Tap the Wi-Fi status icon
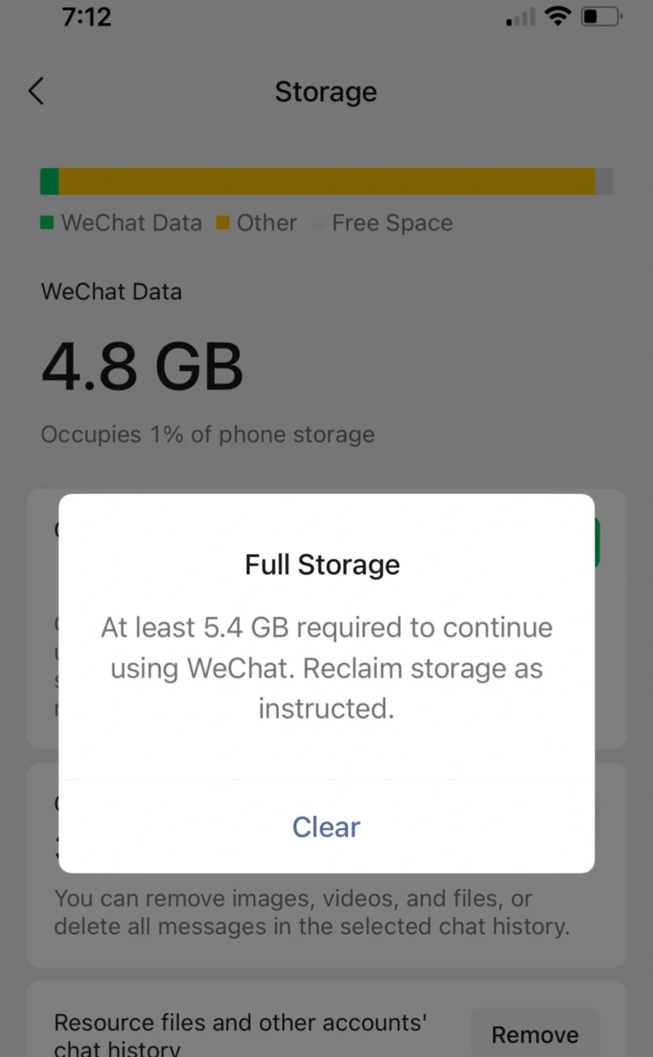Viewport: 653px width, 1057px height. 557,16
